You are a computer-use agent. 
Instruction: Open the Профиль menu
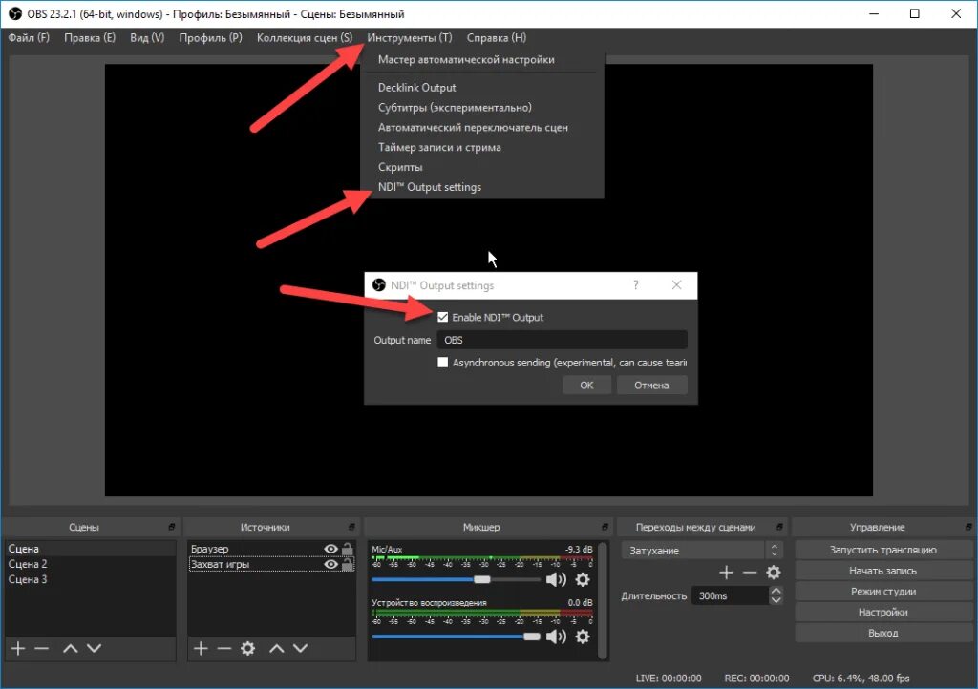(x=210, y=38)
